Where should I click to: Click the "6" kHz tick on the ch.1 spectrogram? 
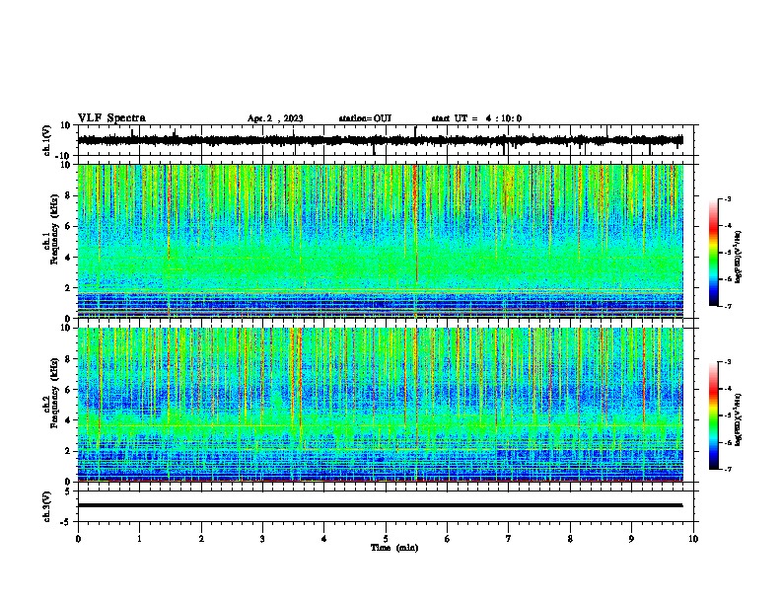[68, 227]
